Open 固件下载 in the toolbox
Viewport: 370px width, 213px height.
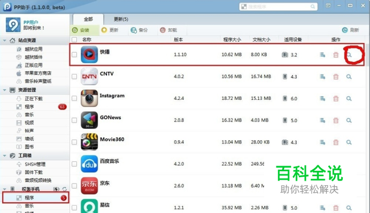tap(34, 172)
